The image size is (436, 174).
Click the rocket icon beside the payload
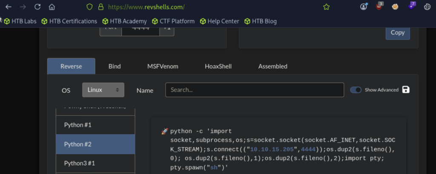tap(165, 131)
